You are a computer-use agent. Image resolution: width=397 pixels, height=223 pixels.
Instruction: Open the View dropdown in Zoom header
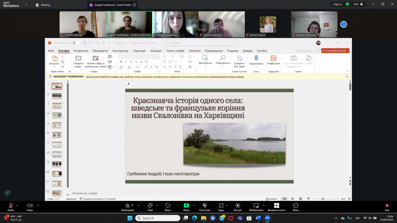click(x=358, y=4)
